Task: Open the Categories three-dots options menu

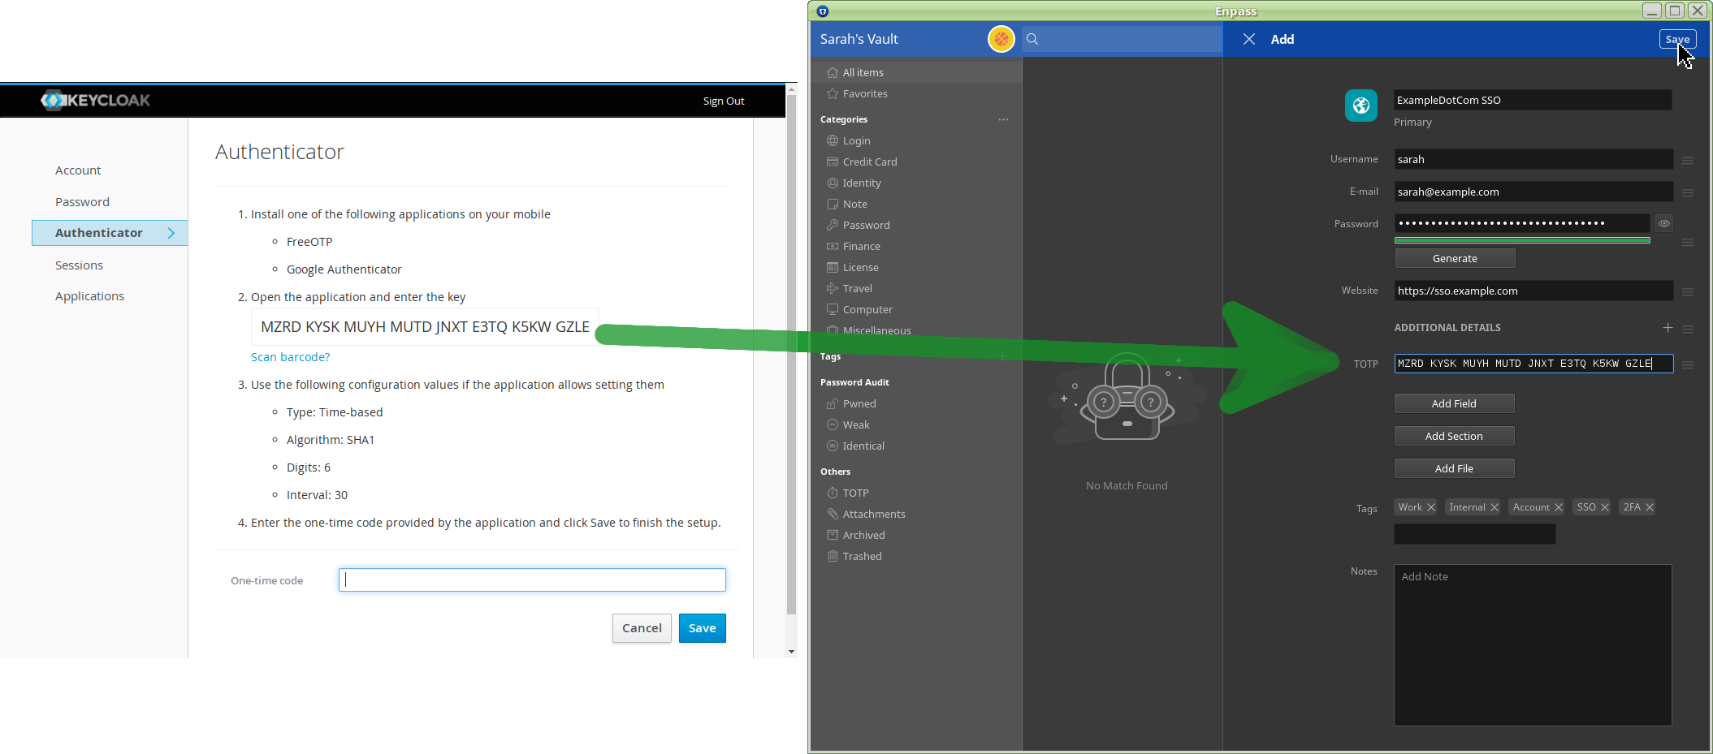Action: click(1003, 119)
